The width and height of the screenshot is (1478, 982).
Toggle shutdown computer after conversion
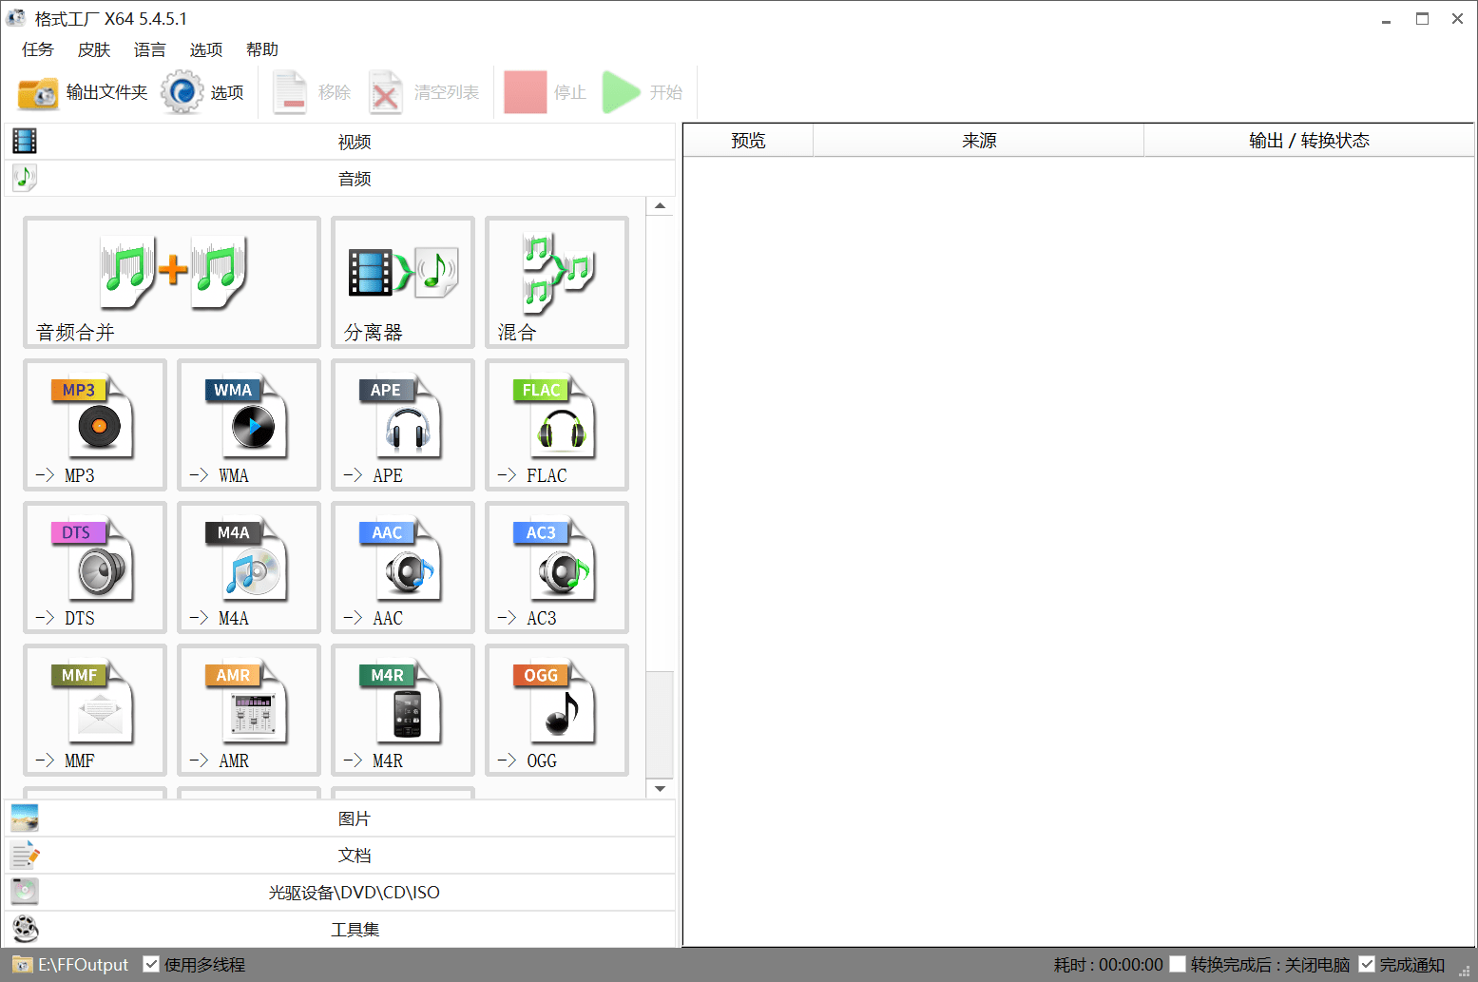tap(1177, 964)
